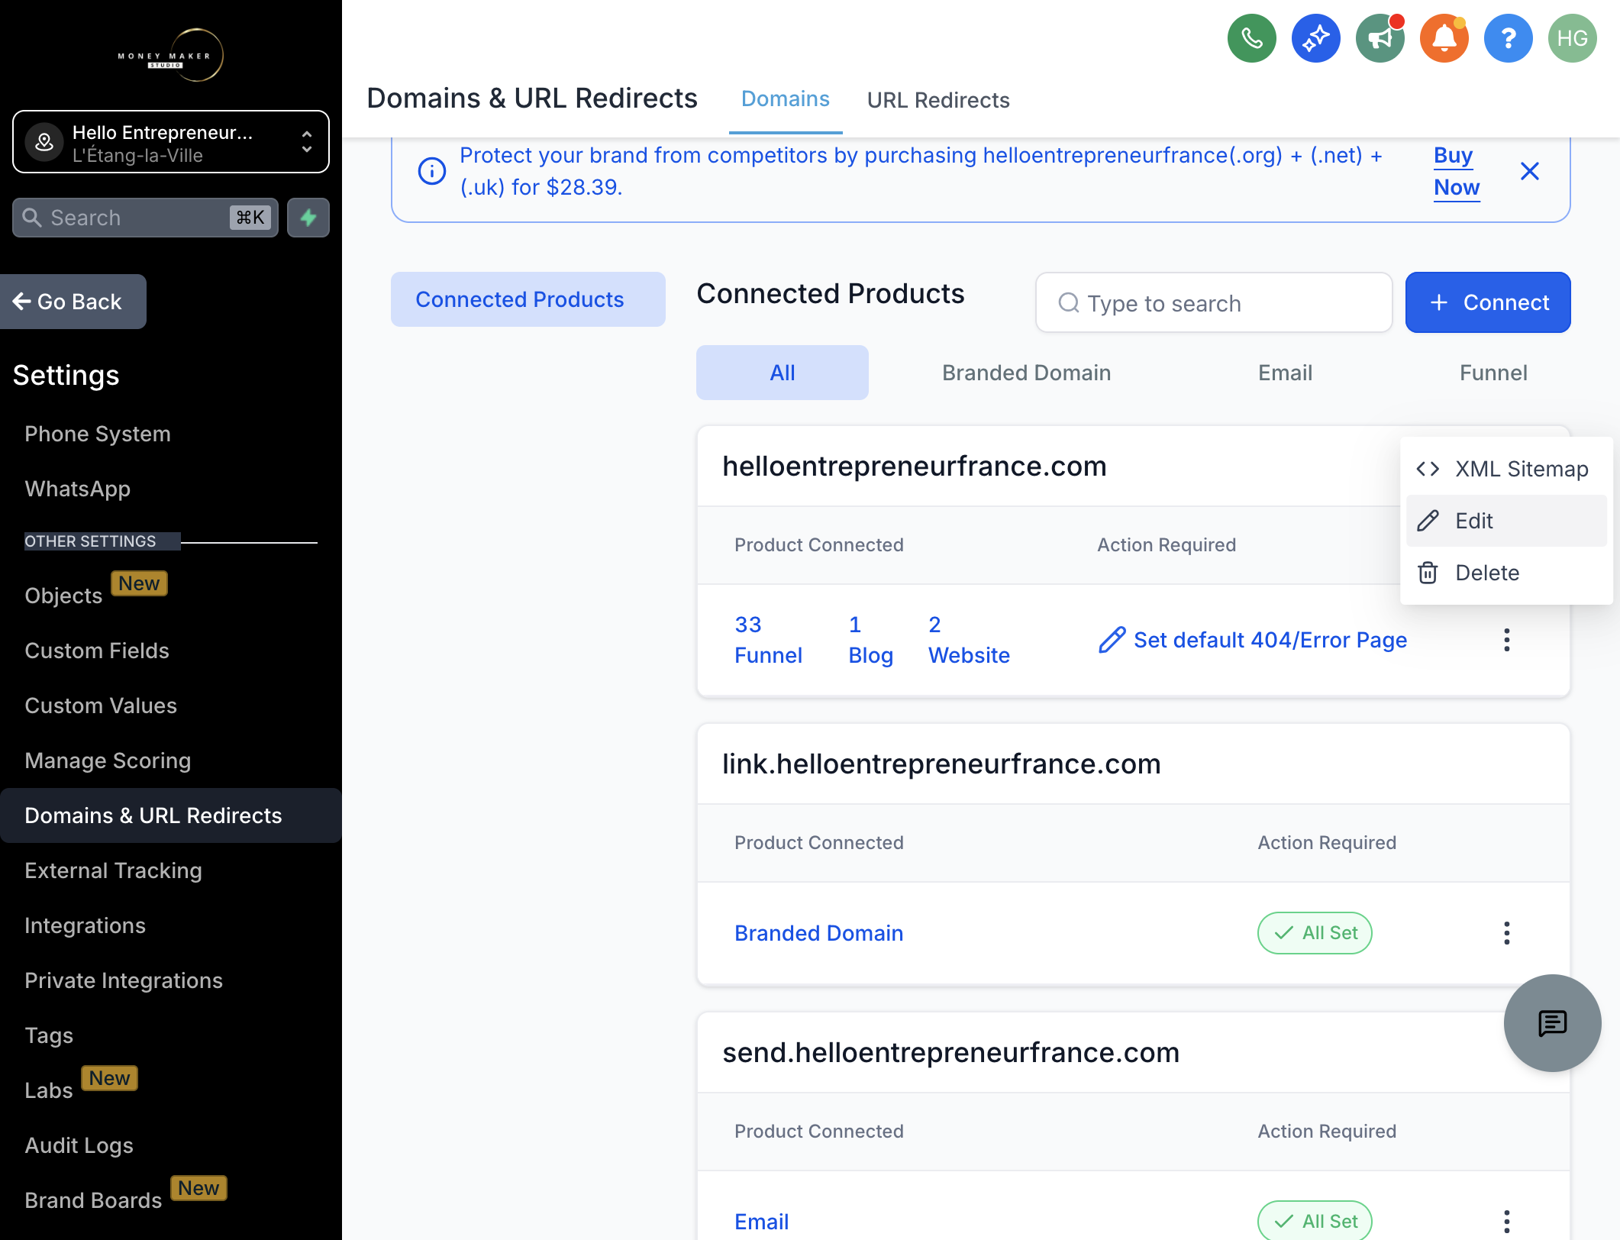
Task: Click the blue help question mark icon
Action: pyautogui.click(x=1509, y=38)
